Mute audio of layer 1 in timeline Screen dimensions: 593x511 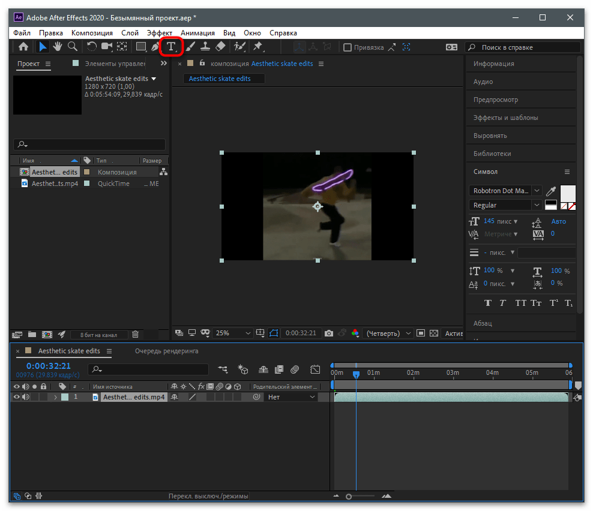click(x=25, y=397)
